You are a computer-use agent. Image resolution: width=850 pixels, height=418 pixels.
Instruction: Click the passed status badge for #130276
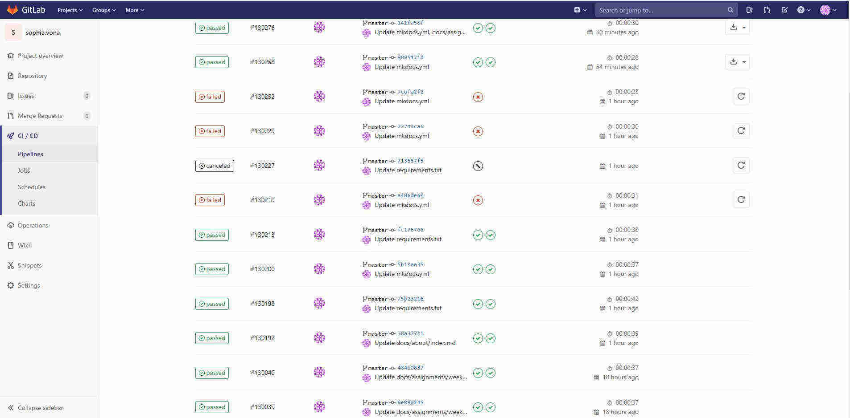(212, 28)
